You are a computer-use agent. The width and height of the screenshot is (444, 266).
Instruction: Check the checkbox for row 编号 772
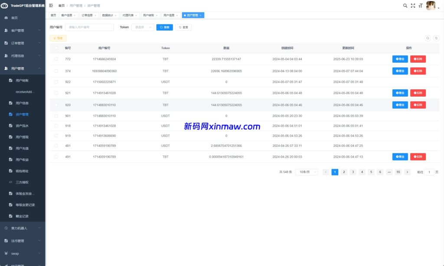pos(55,59)
